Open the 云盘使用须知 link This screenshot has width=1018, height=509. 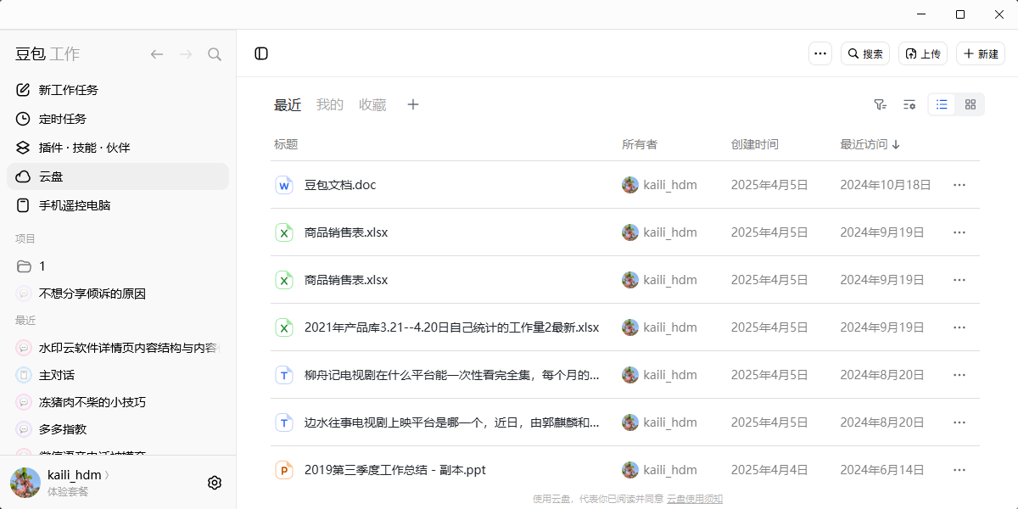point(695,500)
